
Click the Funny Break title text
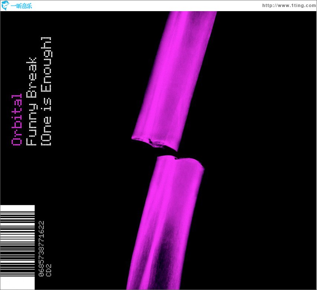[31, 101]
